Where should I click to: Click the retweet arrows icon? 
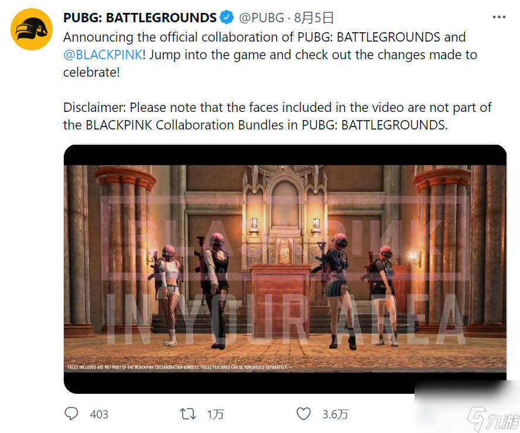tap(188, 414)
